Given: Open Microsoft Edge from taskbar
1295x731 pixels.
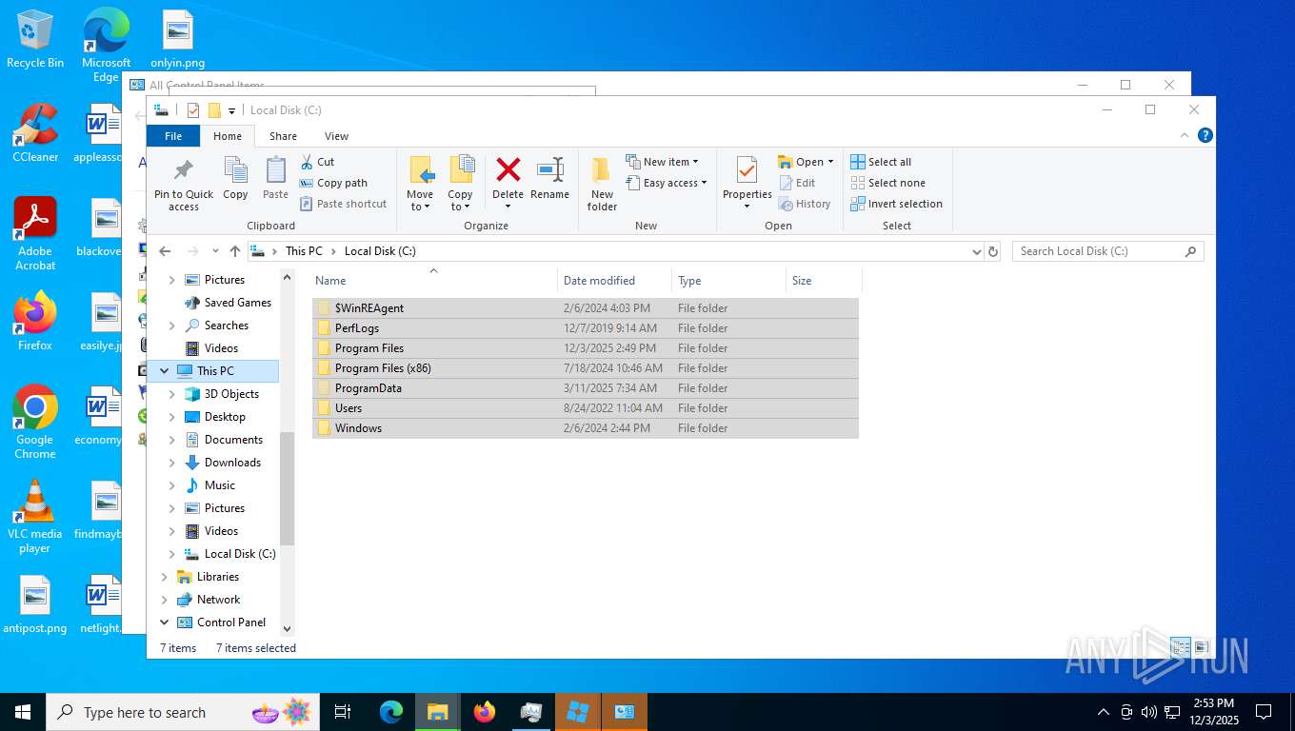Looking at the screenshot, I should pyautogui.click(x=391, y=712).
